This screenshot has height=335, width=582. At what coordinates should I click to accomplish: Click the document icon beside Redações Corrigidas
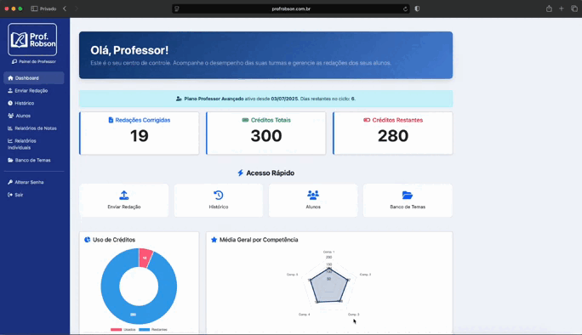coord(111,120)
